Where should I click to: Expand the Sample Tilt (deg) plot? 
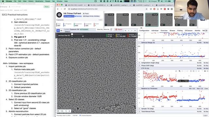pos(139,109)
